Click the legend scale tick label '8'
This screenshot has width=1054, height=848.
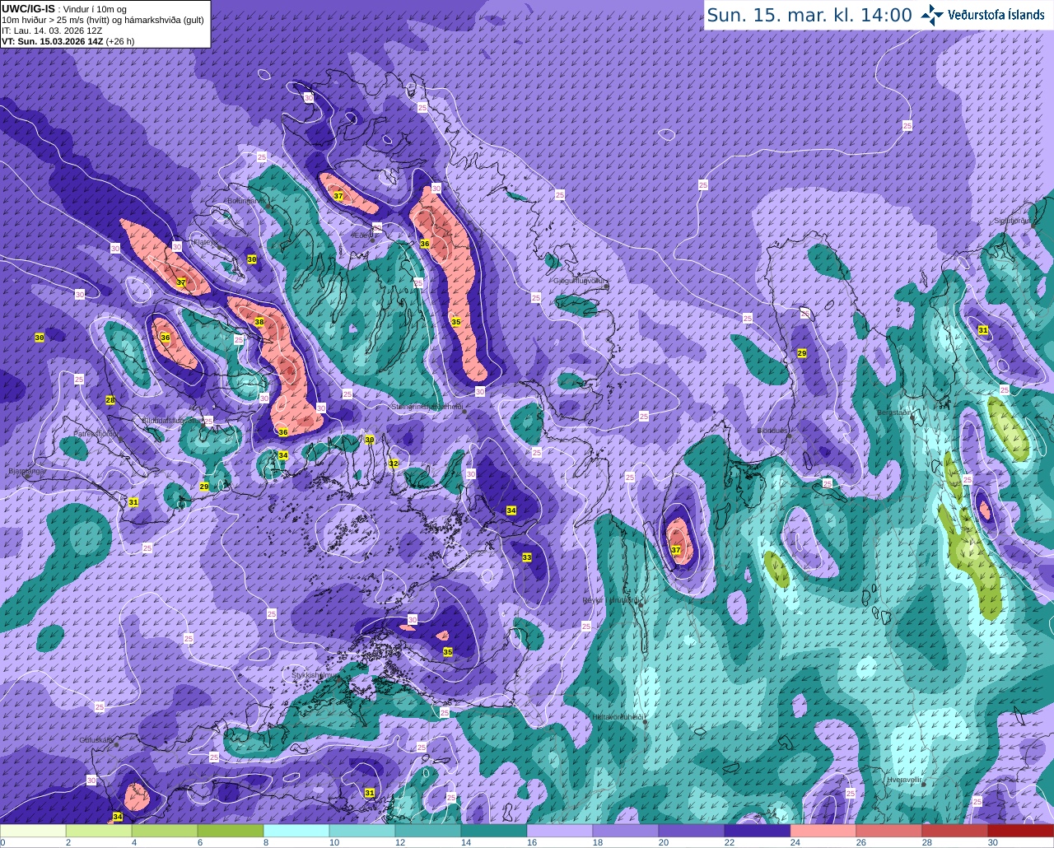point(266,842)
